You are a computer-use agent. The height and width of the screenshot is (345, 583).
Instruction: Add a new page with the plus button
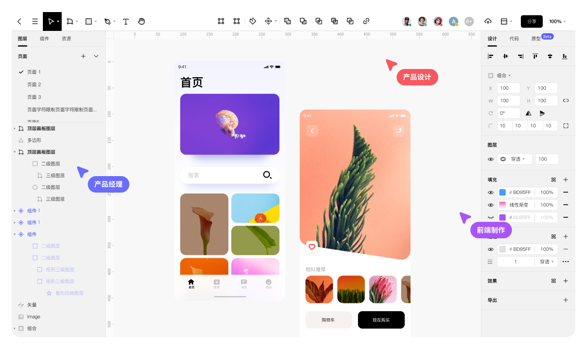coord(83,56)
